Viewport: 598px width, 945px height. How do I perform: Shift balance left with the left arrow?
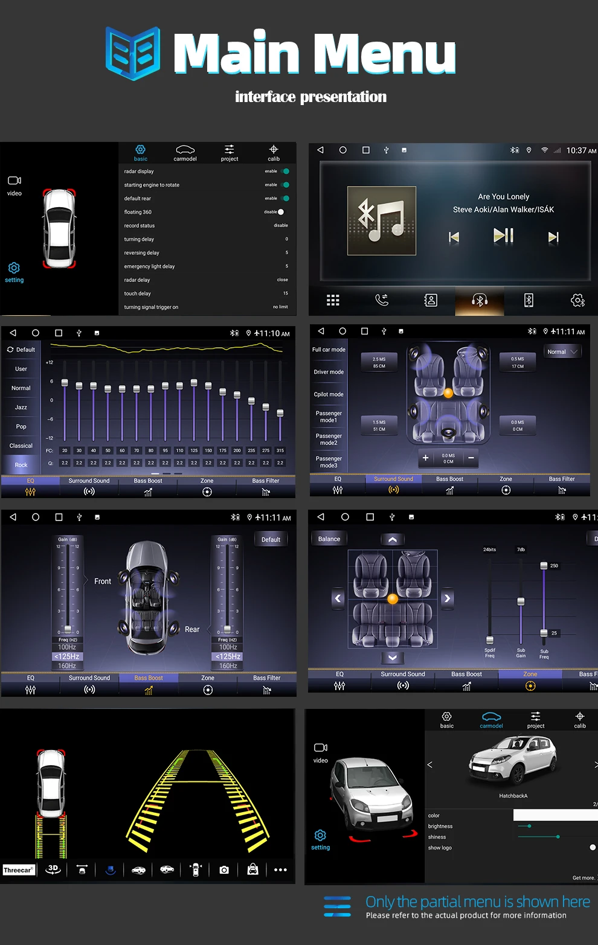coord(338,598)
